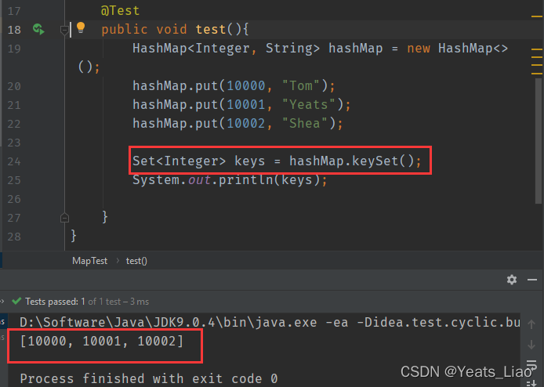544x387 pixels.
Task: Select MapTest in breadcrumb bar
Action: pos(90,261)
